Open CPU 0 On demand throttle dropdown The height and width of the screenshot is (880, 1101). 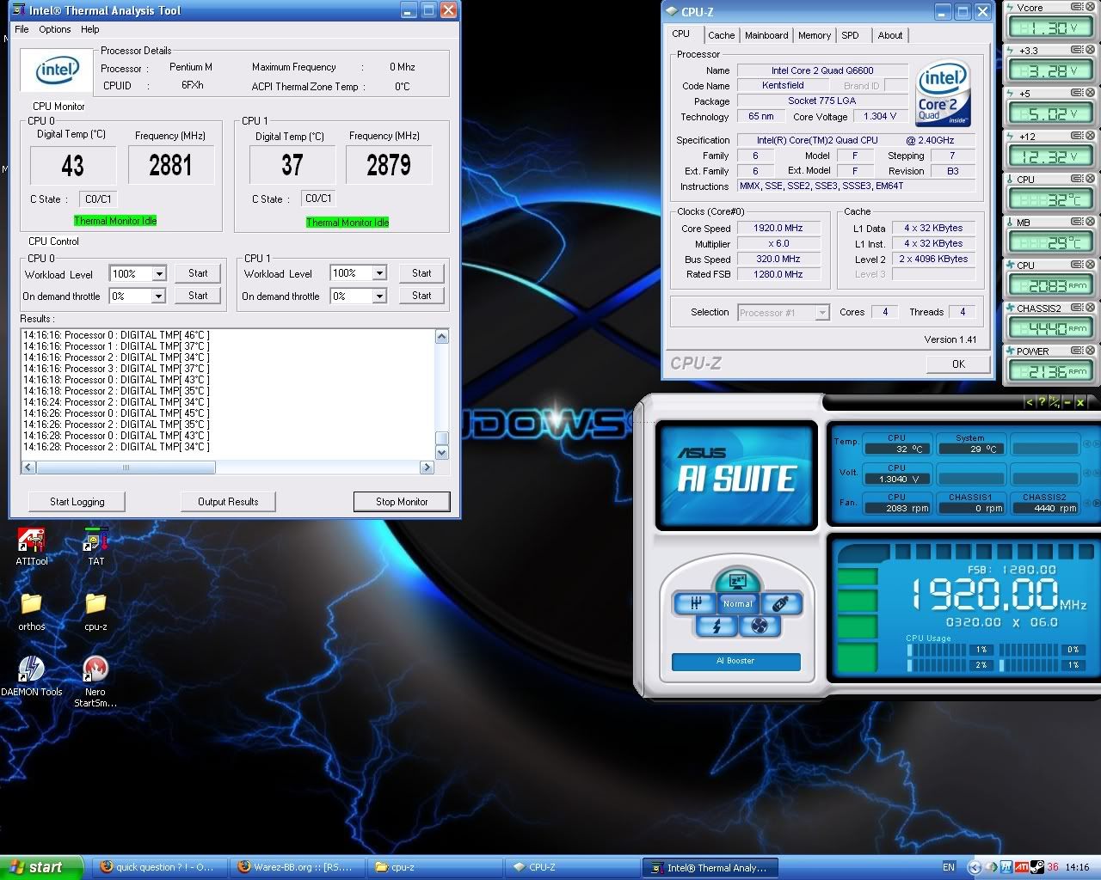[x=159, y=296]
